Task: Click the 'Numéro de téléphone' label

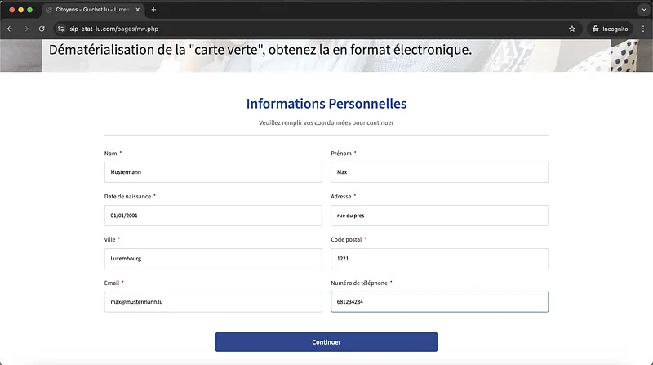Action: click(x=359, y=283)
